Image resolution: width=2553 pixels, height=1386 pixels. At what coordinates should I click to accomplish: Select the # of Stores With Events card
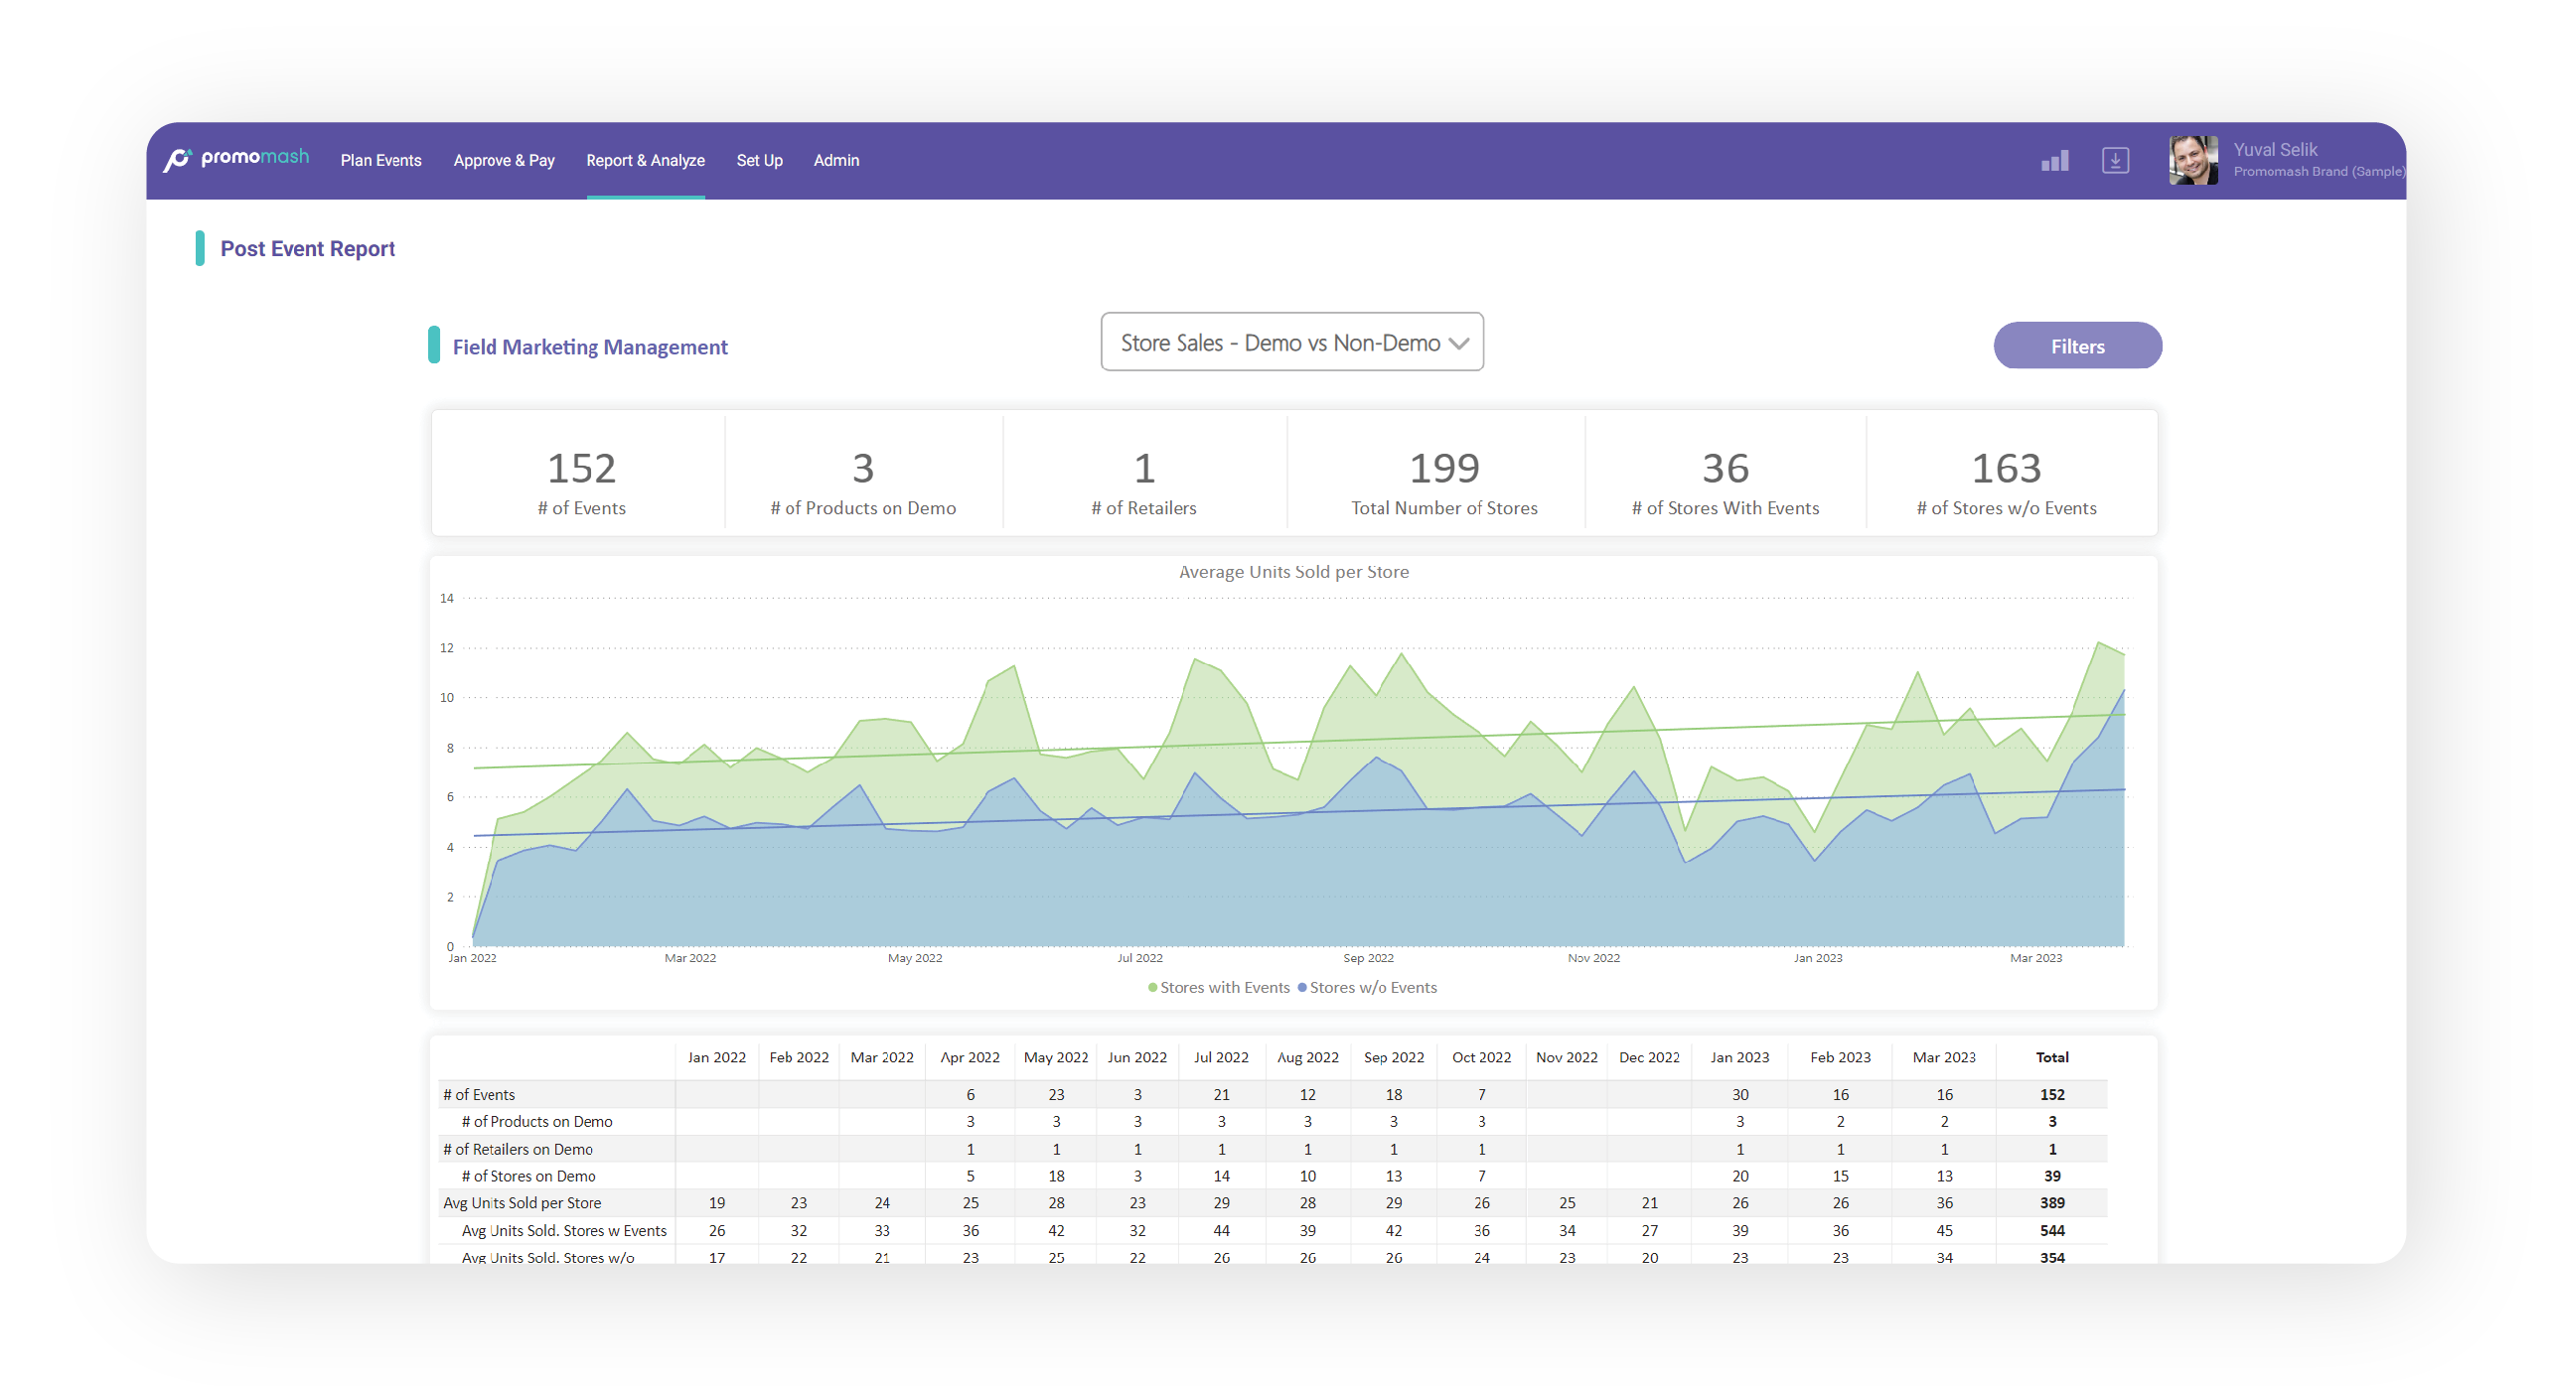pyautogui.click(x=1726, y=474)
